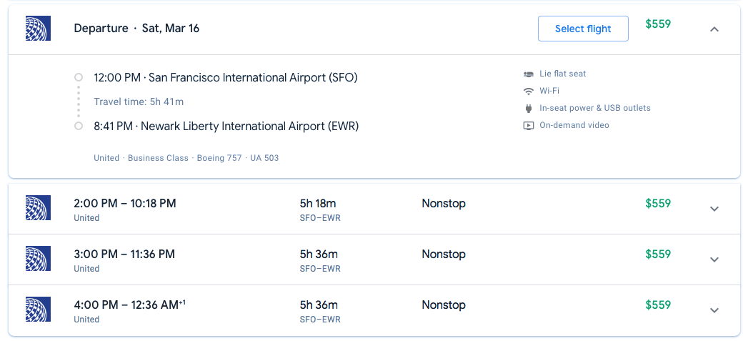Viewport: 748px width, 341px height.
Task: Expand the 3:00 PM – 11:36 PM flight details
Action: click(714, 260)
